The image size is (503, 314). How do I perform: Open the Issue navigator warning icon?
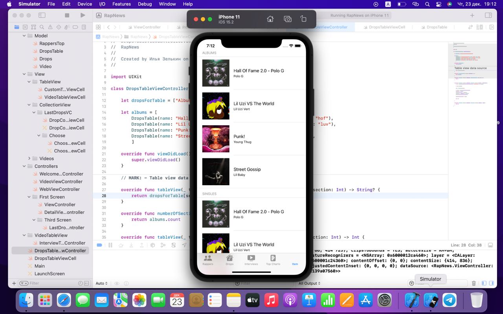tap(50, 27)
